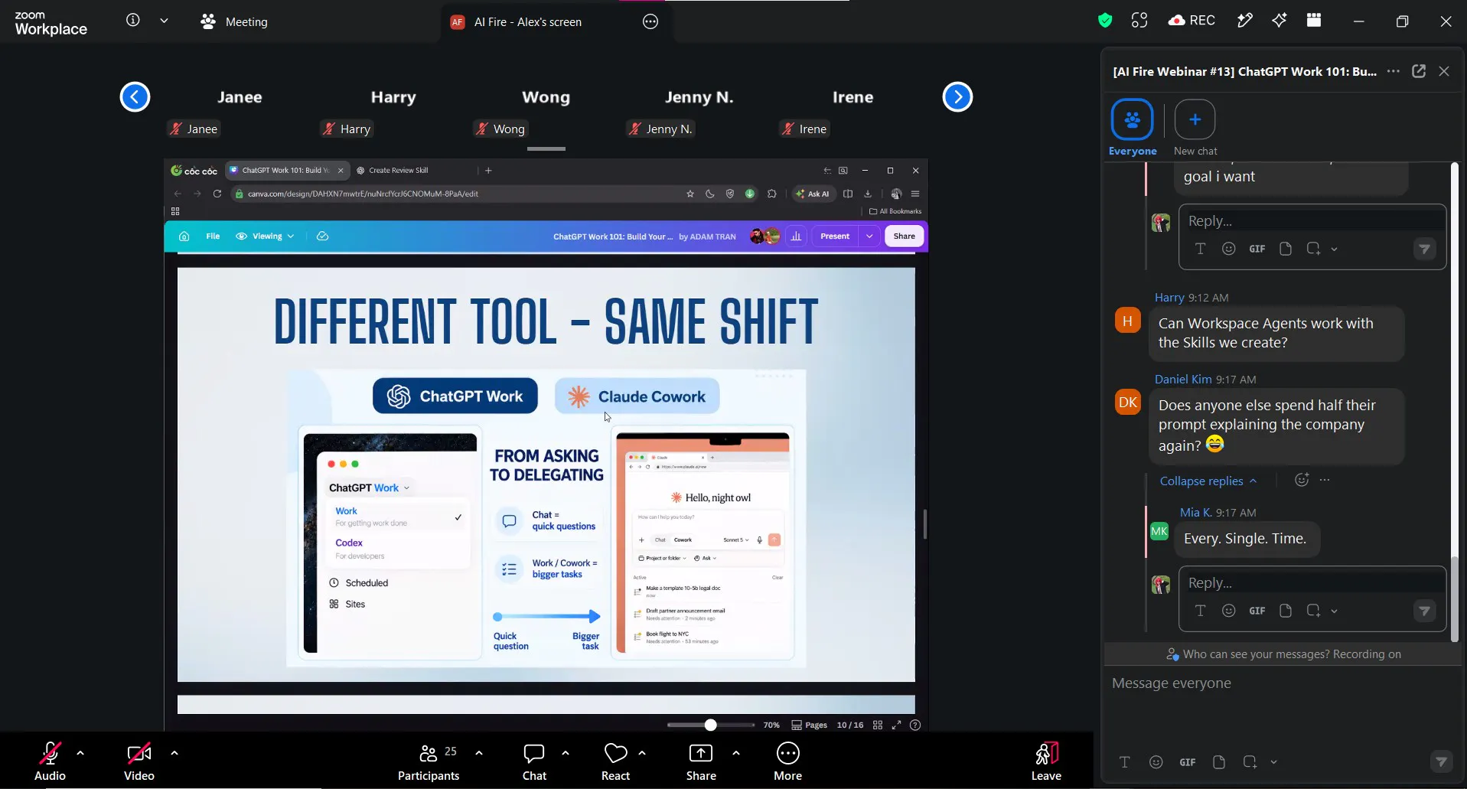1467x789 pixels.
Task: Unmute microphone with Audio button
Action: pos(50,761)
